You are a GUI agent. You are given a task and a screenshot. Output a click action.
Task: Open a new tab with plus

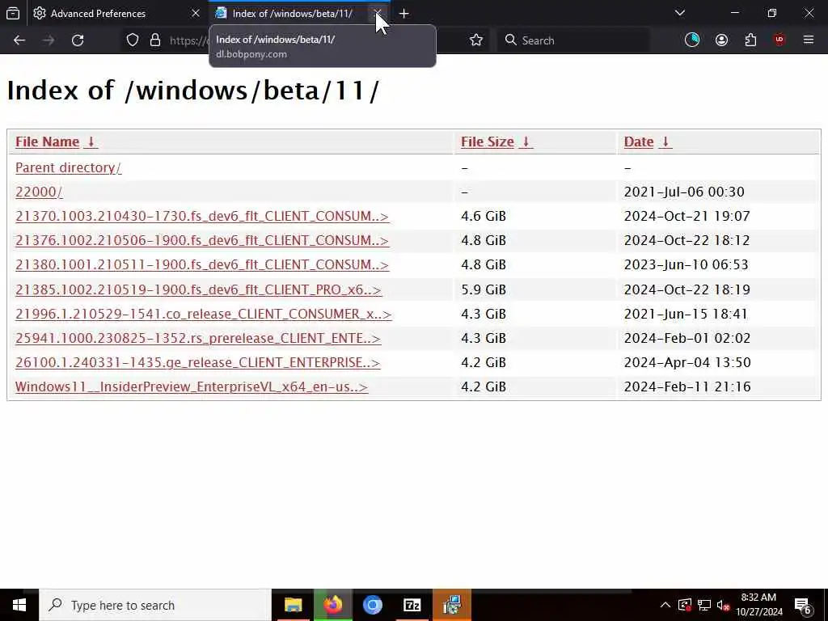coord(404,13)
